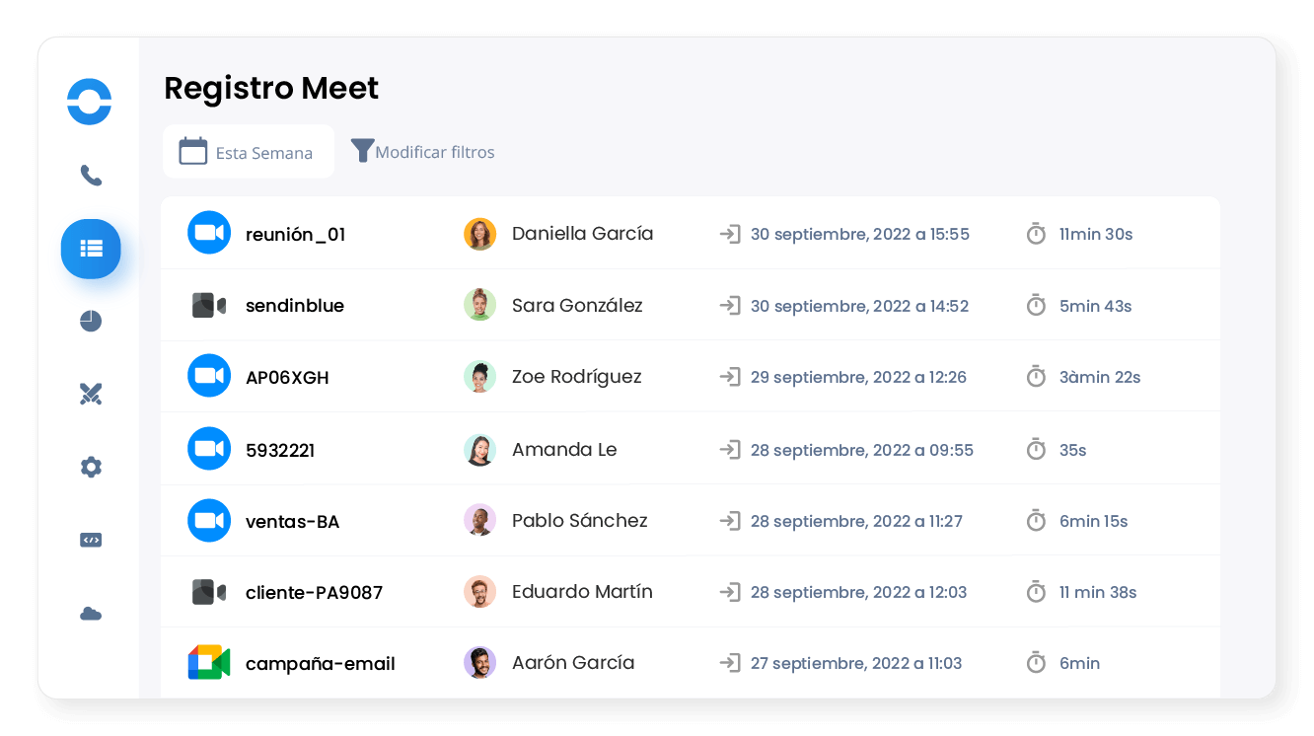Click Daniella García's avatar

tap(479, 234)
